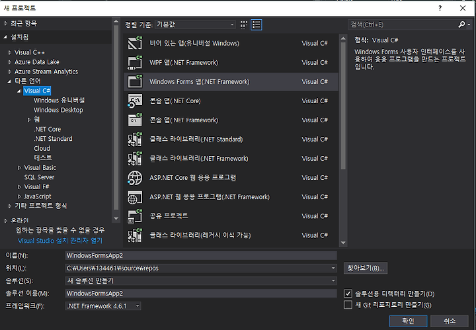This screenshot has height=330, width=476.
Task: Click the 클래스 라이브러리(.NET Framework) icon
Action: [135, 159]
